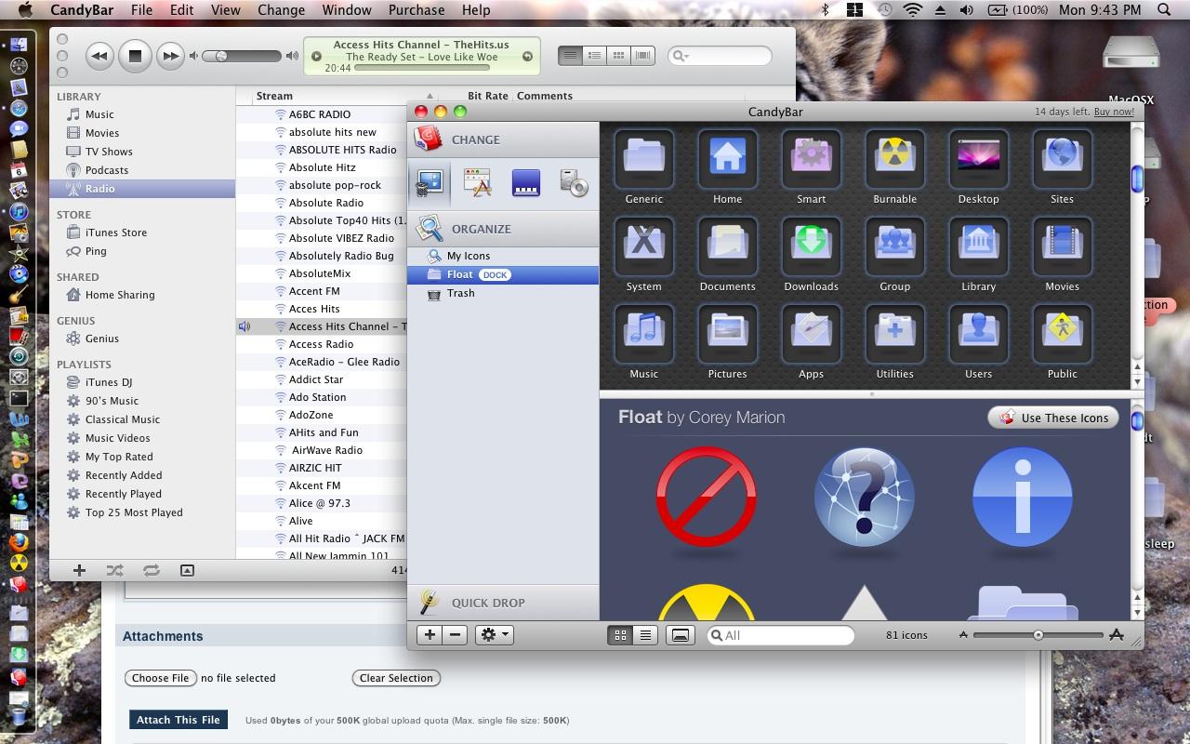Click the Use These Icons button
This screenshot has height=744, width=1190.
click(1052, 418)
